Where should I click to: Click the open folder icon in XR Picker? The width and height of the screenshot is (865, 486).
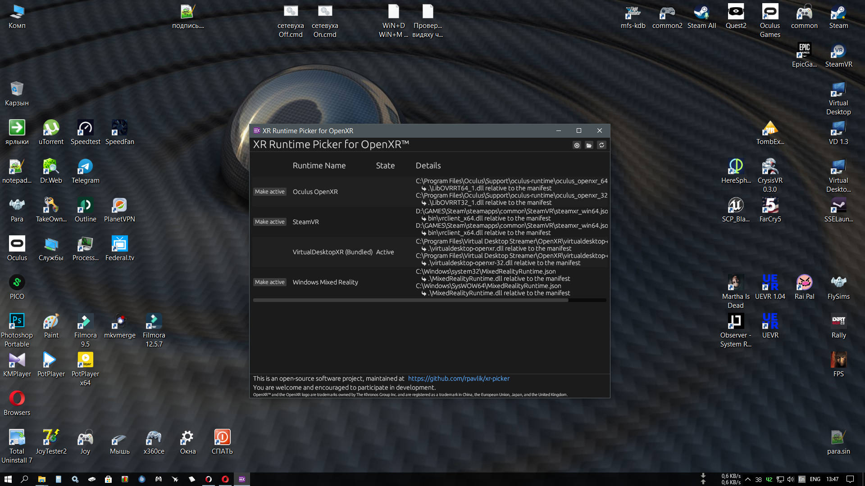(589, 145)
